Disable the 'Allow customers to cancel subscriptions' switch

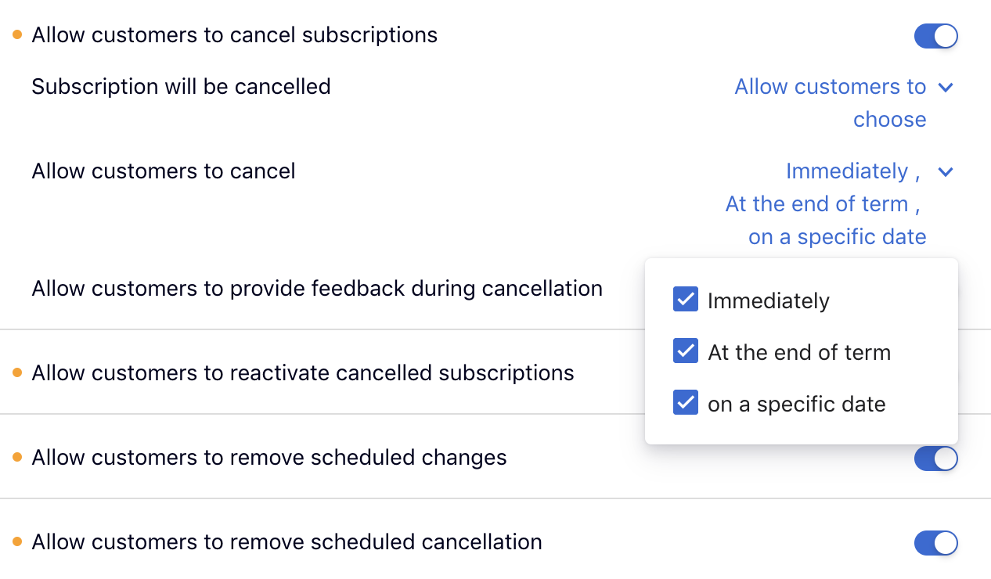(x=935, y=36)
